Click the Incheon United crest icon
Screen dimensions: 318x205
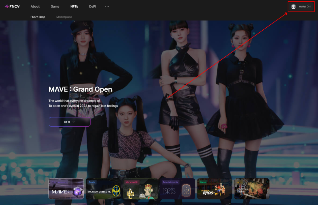click(x=116, y=191)
